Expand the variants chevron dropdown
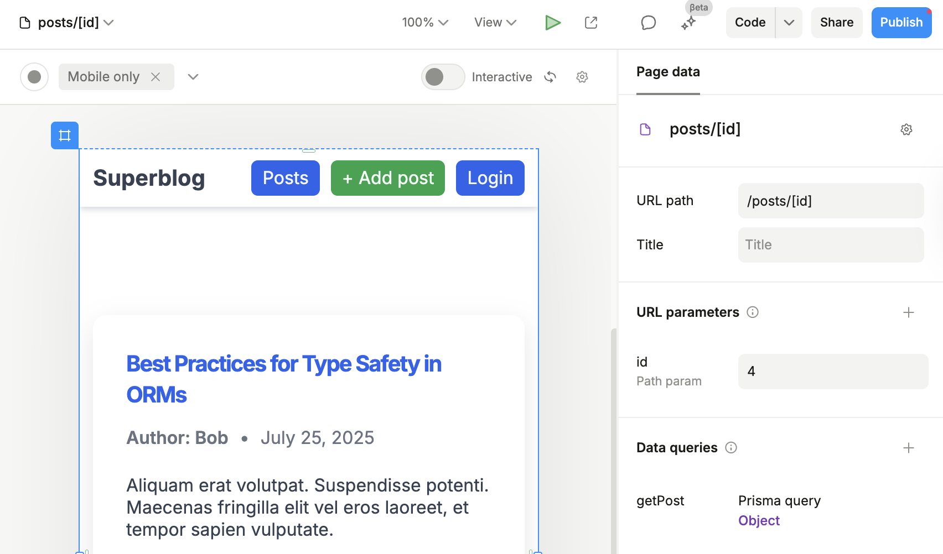This screenshot has width=943, height=554. coord(193,77)
